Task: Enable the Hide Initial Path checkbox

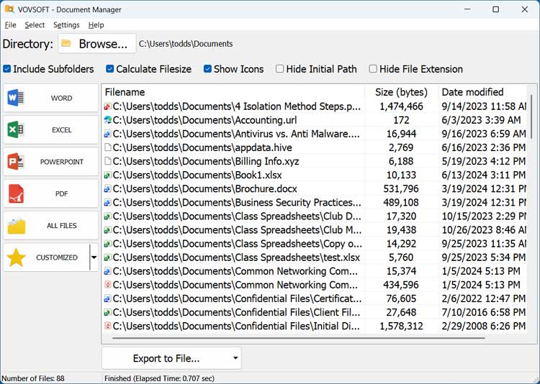Action: pyautogui.click(x=279, y=69)
